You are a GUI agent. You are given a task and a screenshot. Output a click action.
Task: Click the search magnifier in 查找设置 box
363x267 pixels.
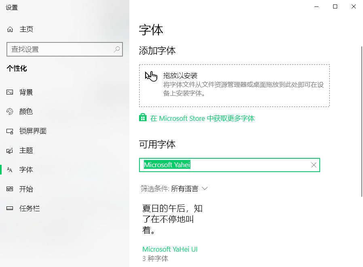click(117, 49)
